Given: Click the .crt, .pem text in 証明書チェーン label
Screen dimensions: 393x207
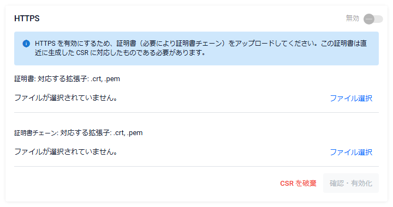Looking at the screenshot, I should (128, 133).
